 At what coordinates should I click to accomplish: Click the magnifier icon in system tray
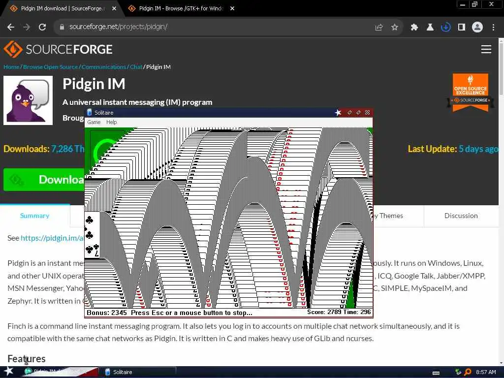[468, 372]
